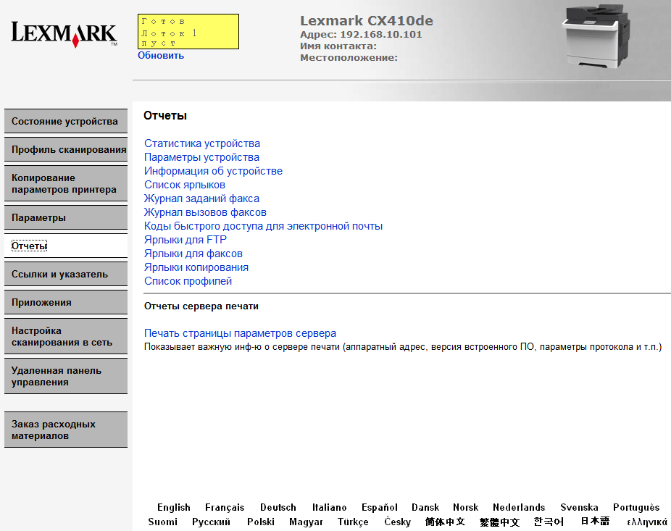Open Журнал заданий факса
671x531 pixels.
[x=201, y=198]
